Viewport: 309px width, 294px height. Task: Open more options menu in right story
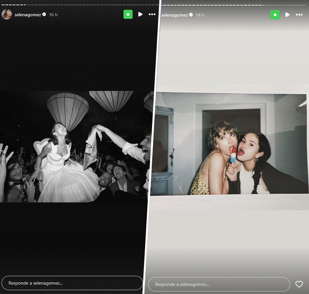pyautogui.click(x=299, y=15)
